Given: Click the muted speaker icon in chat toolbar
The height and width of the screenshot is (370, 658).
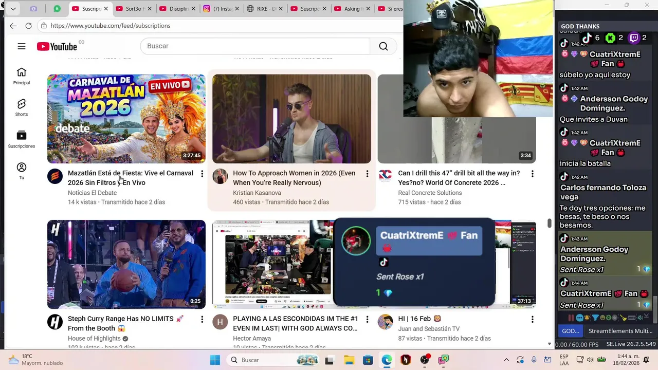Looking at the screenshot, I should click(x=641, y=318).
